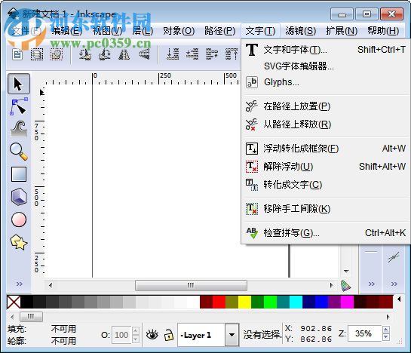Screen dimensions: 411x353
Task: Pick the yellow palette swatch
Action: point(244,302)
